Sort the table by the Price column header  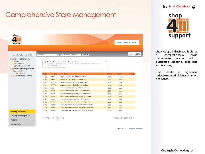(x=120, y=74)
